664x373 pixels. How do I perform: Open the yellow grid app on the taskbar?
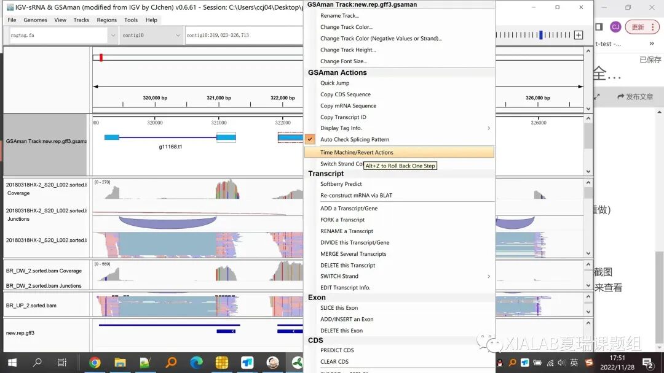pos(222,363)
